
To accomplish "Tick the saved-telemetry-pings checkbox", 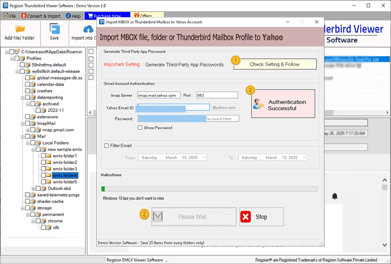I will 28,195.
